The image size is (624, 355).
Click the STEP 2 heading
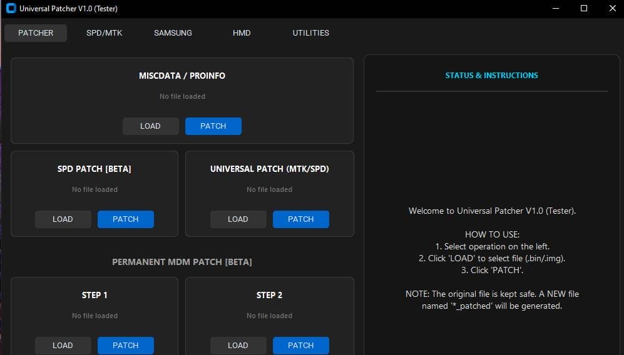269,295
